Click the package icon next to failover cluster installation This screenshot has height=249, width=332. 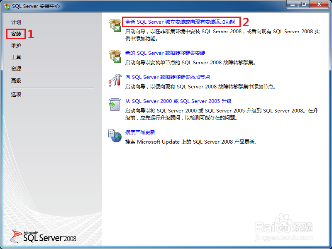pos(114,57)
